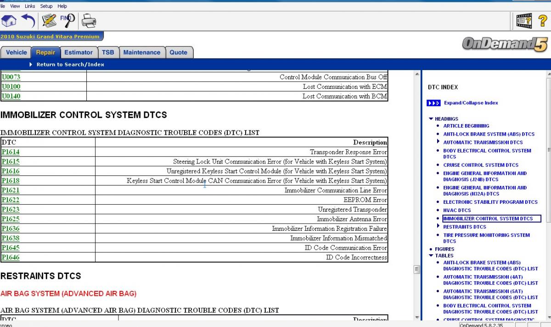Open ANTI-LOCK BRAKE SYSTEM (ABS) DTC LIST table

tap(490, 266)
